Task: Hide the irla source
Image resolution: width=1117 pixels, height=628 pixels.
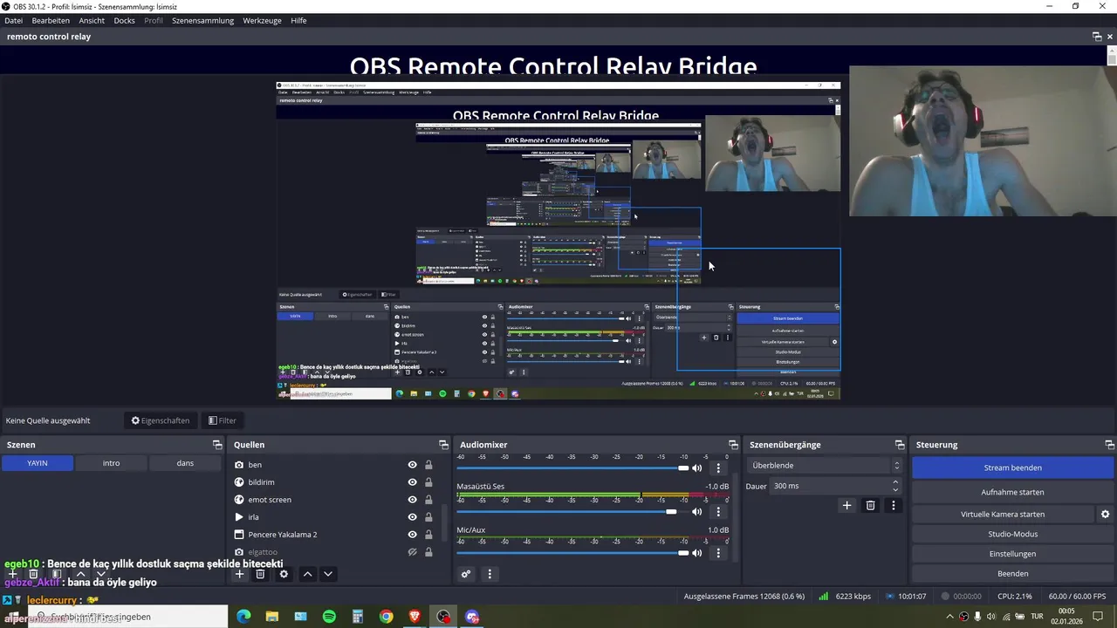Action: (x=412, y=517)
